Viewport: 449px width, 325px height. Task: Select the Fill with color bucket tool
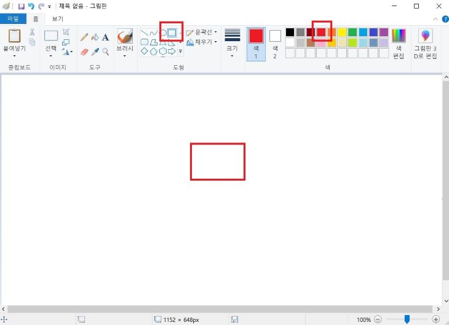coord(95,37)
